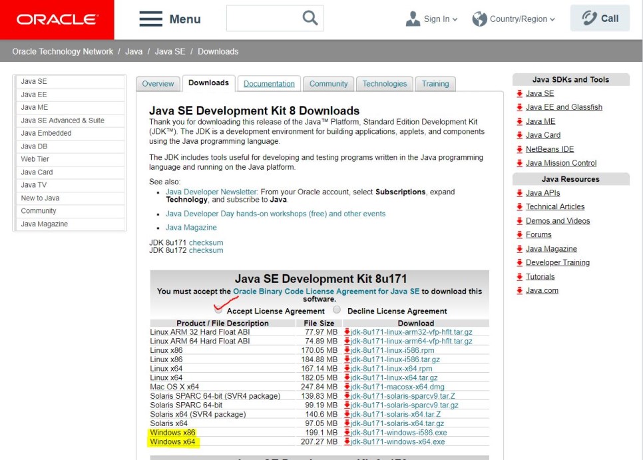
Task: Open Java TV sidebar item
Action: coord(70,185)
